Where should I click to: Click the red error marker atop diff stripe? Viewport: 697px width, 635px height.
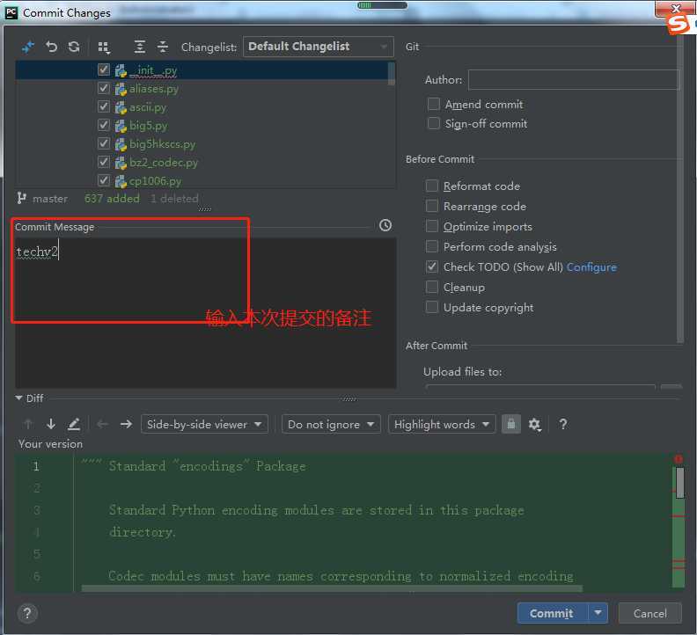click(679, 458)
